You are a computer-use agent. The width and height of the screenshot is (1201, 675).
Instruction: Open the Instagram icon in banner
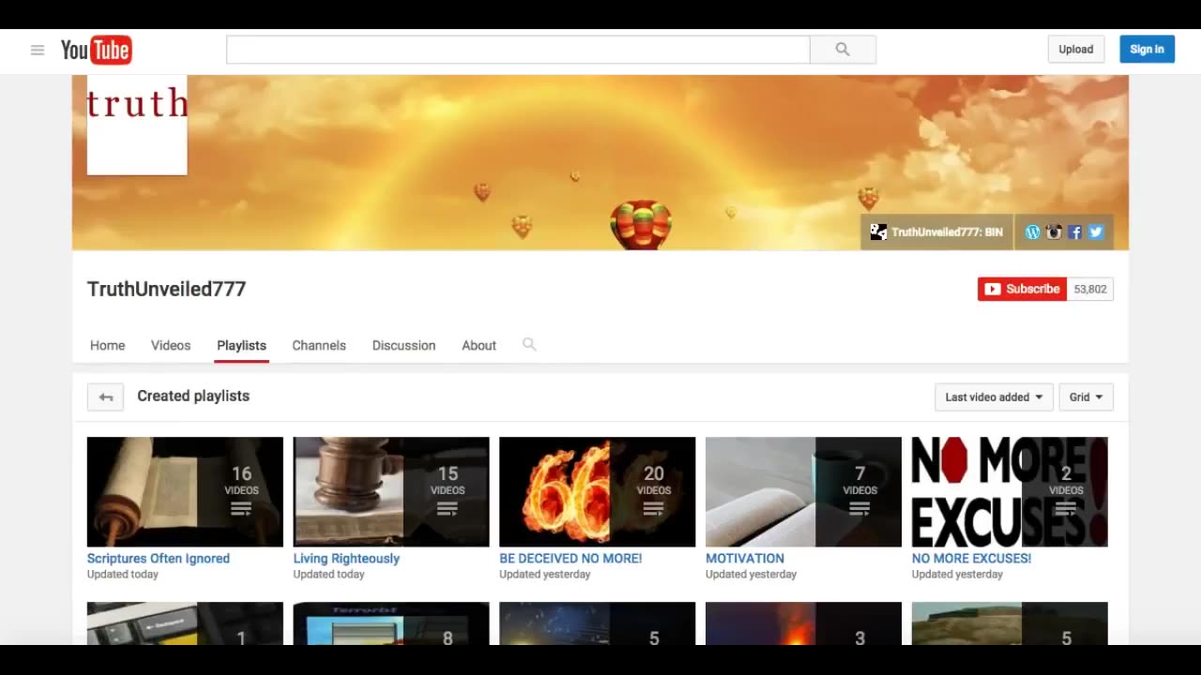click(x=1054, y=232)
